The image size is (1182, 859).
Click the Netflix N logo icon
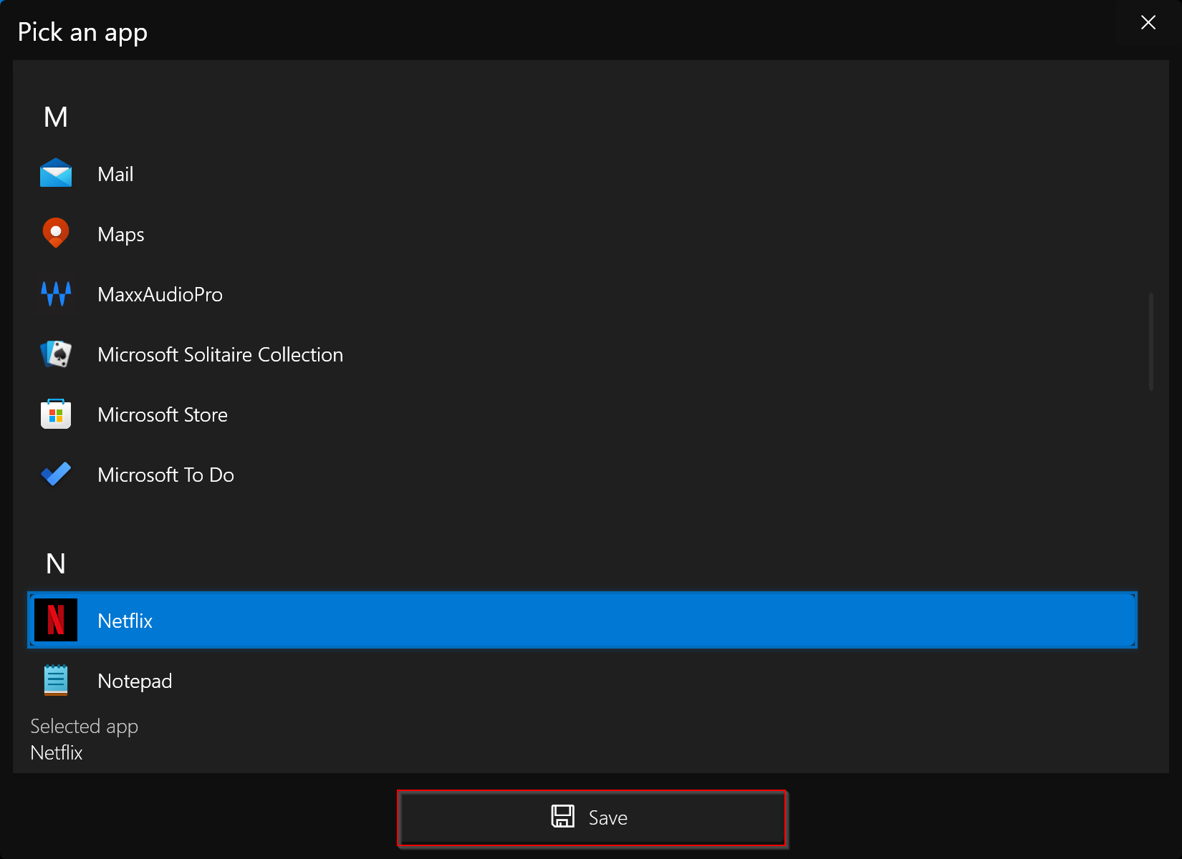[56, 620]
